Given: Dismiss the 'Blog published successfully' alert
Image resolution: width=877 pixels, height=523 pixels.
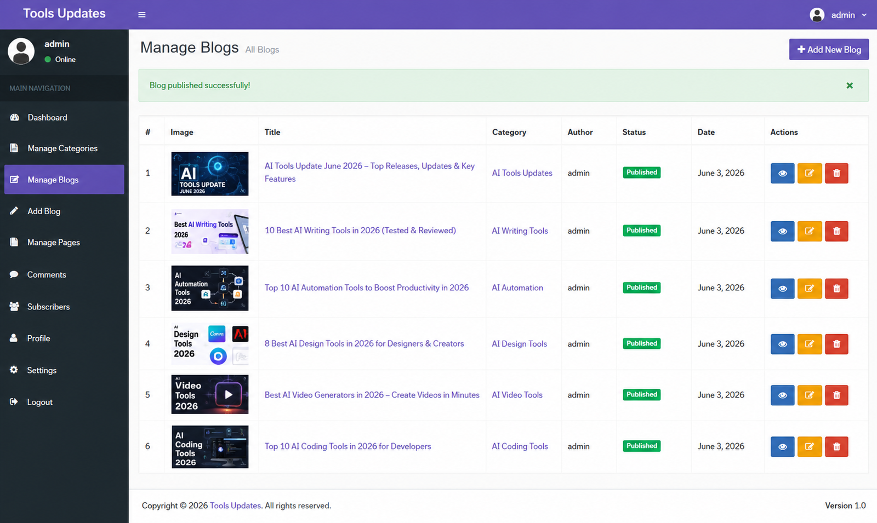Looking at the screenshot, I should 849,85.
